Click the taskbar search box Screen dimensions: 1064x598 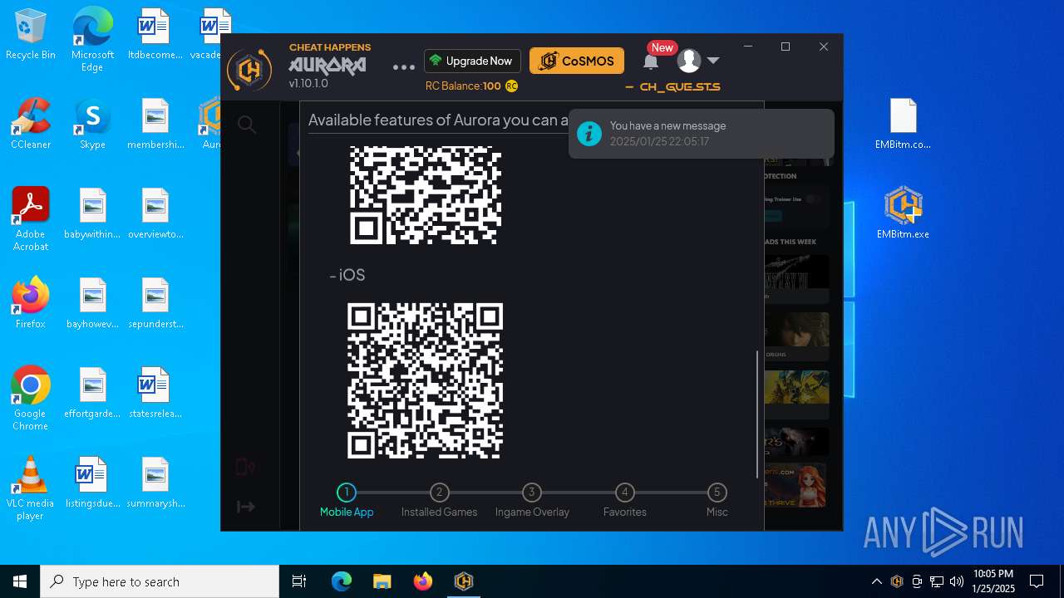[160, 581]
